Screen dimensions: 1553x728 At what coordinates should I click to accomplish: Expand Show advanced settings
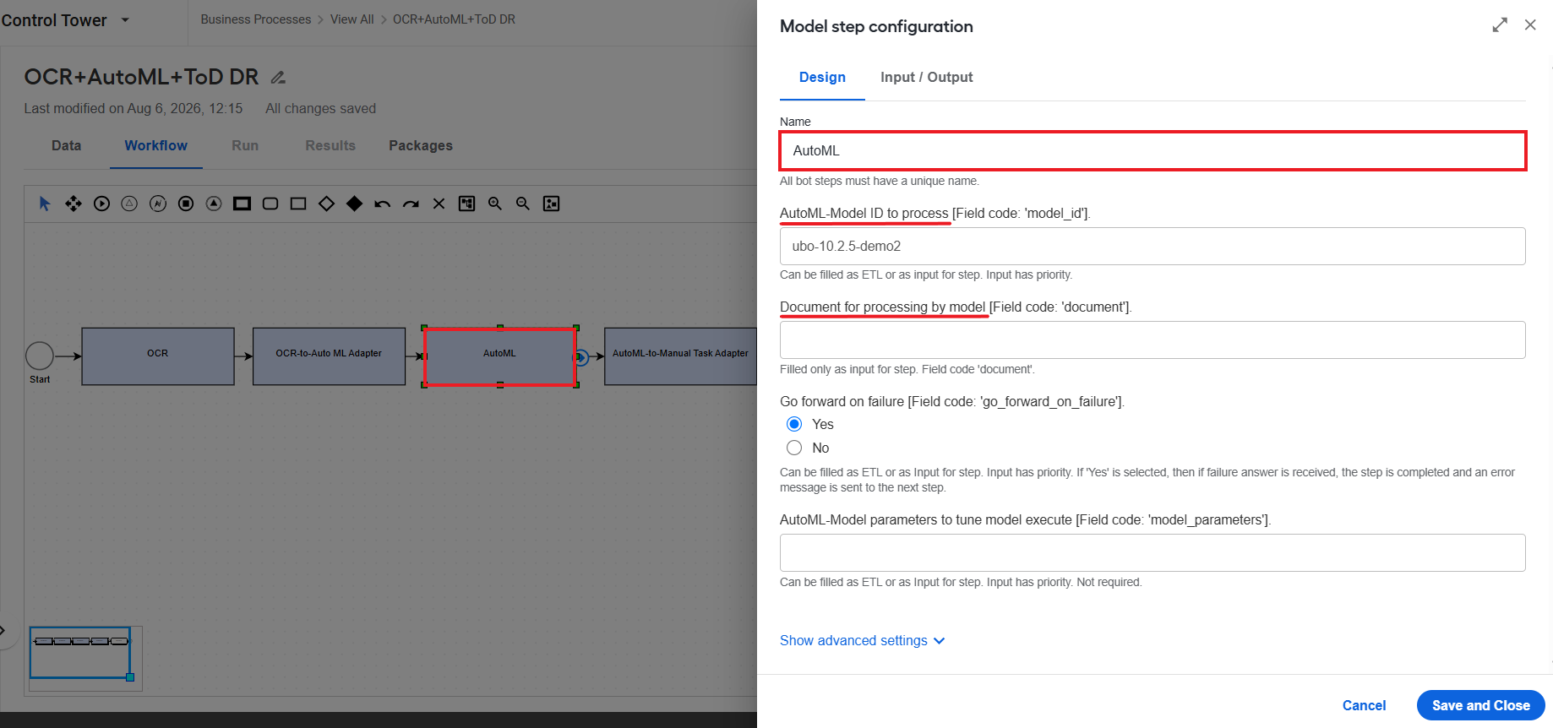(862, 640)
